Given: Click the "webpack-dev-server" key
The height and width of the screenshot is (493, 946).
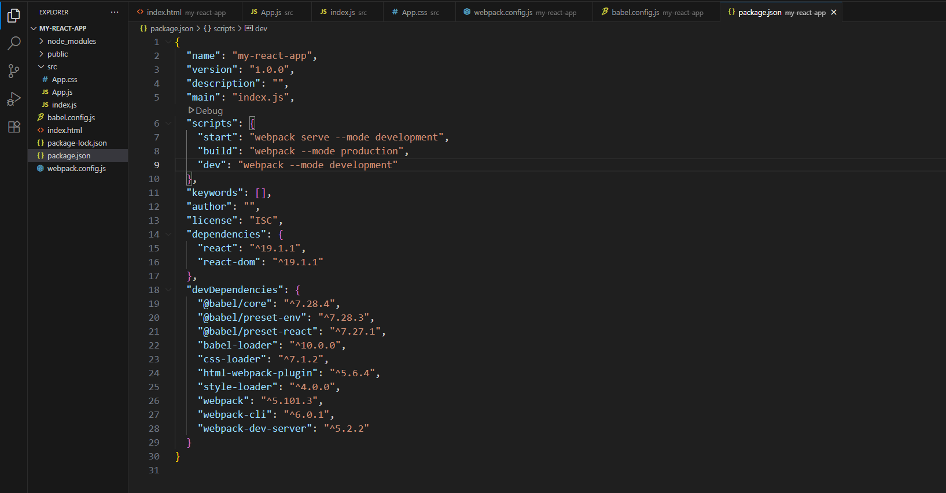Looking at the screenshot, I should [255, 428].
